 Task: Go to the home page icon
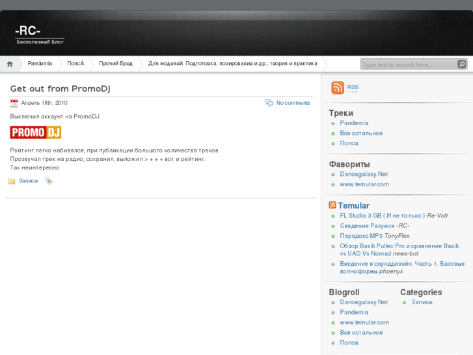(10, 64)
